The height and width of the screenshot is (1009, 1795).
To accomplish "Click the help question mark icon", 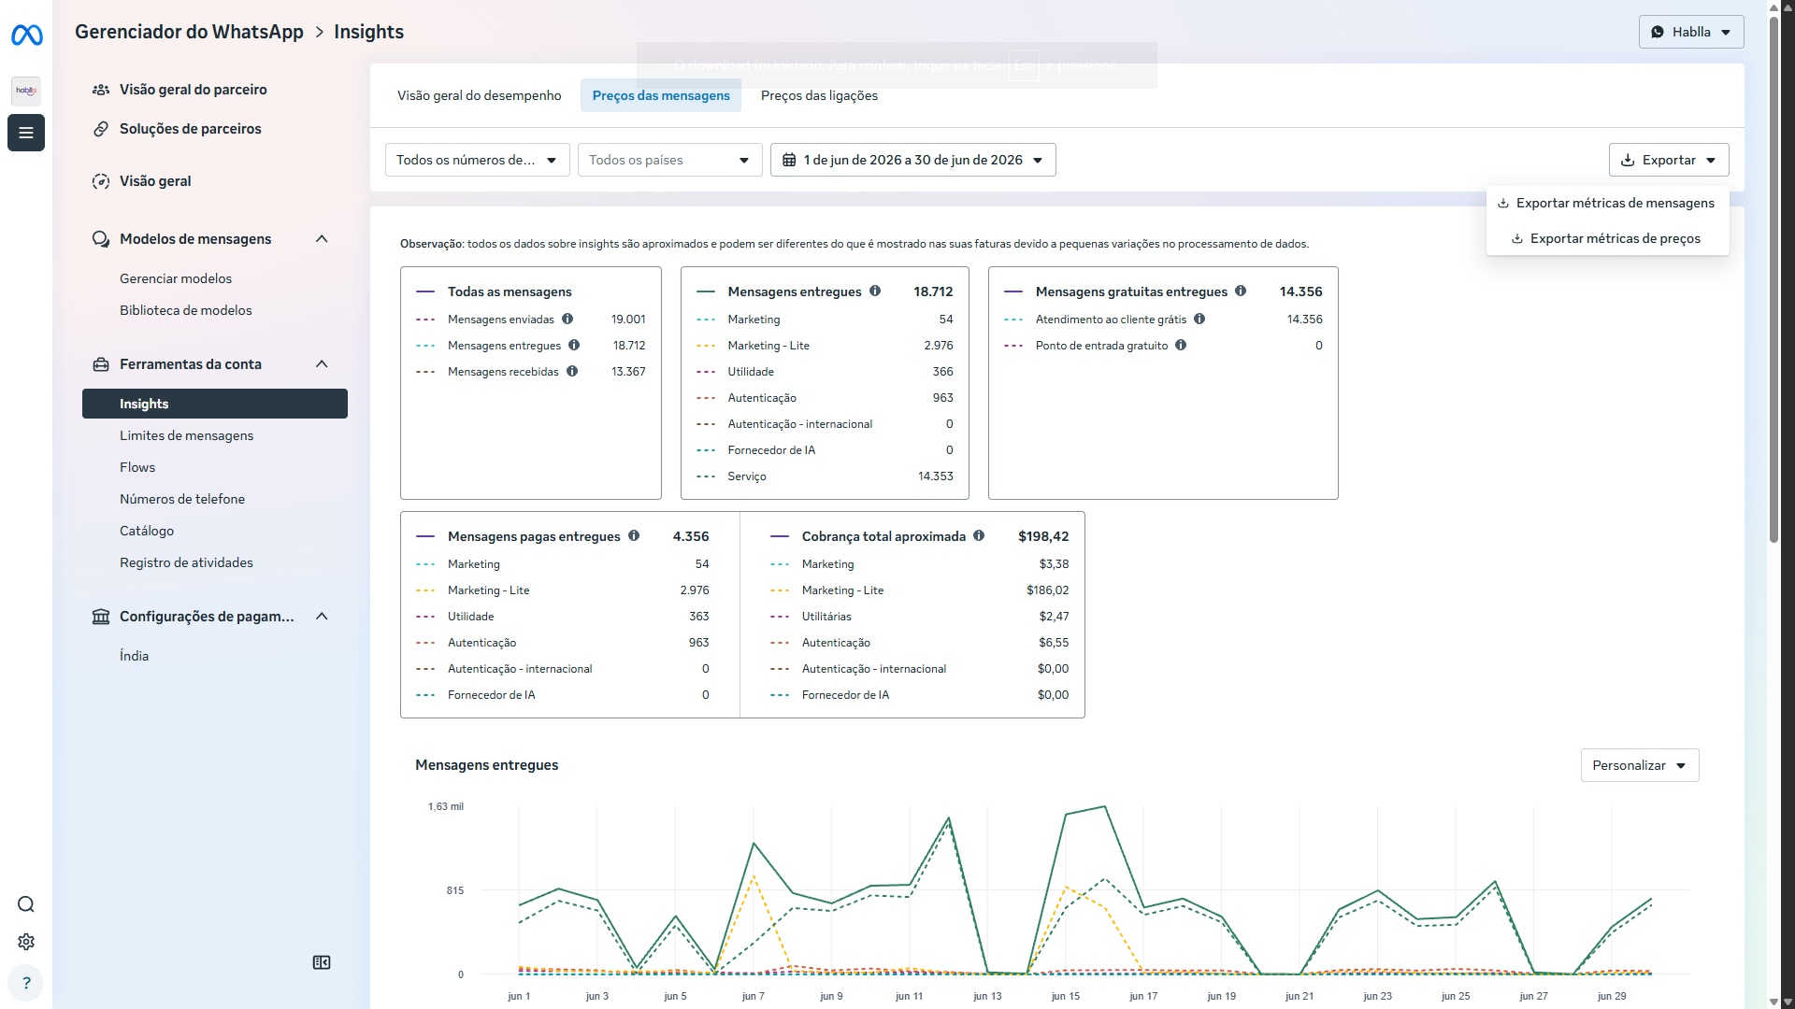I will point(26,983).
